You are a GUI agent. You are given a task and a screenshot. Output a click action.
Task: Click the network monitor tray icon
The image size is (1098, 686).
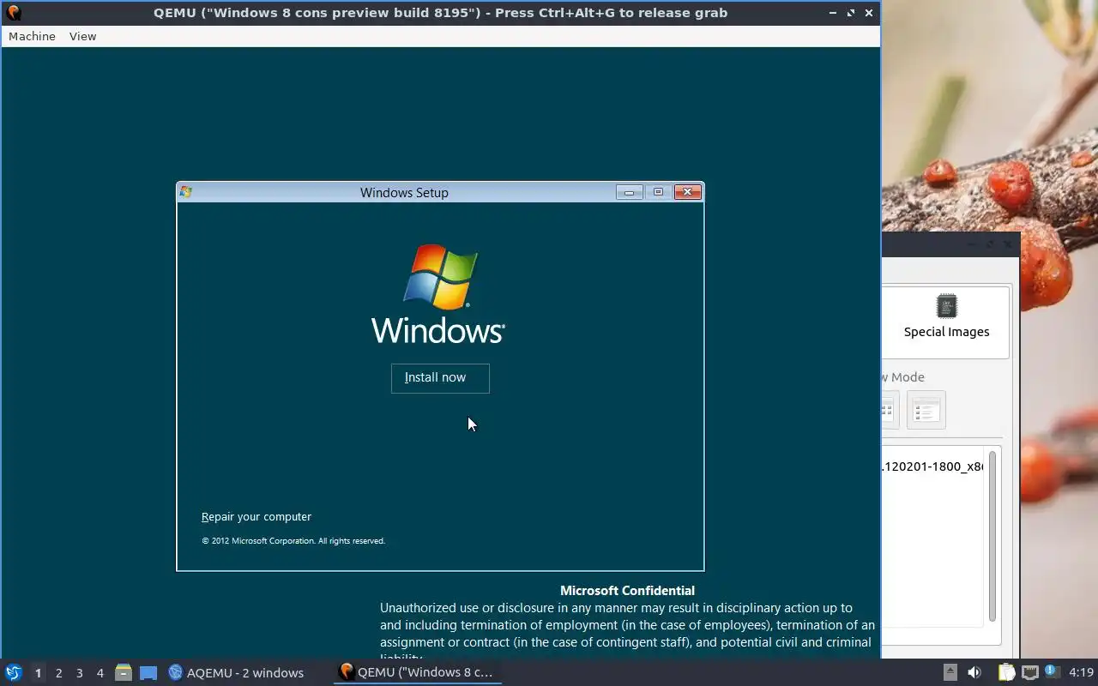pos(1029,672)
